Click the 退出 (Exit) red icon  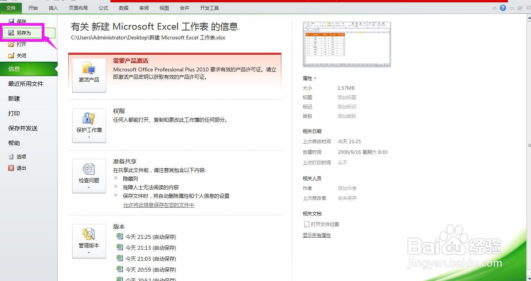(x=11, y=168)
